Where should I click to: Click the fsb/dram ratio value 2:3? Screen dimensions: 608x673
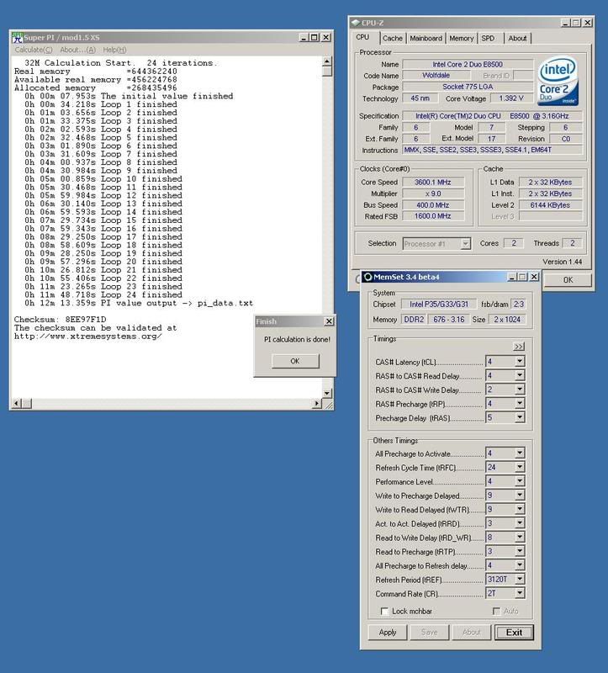pyautogui.click(x=519, y=305)
